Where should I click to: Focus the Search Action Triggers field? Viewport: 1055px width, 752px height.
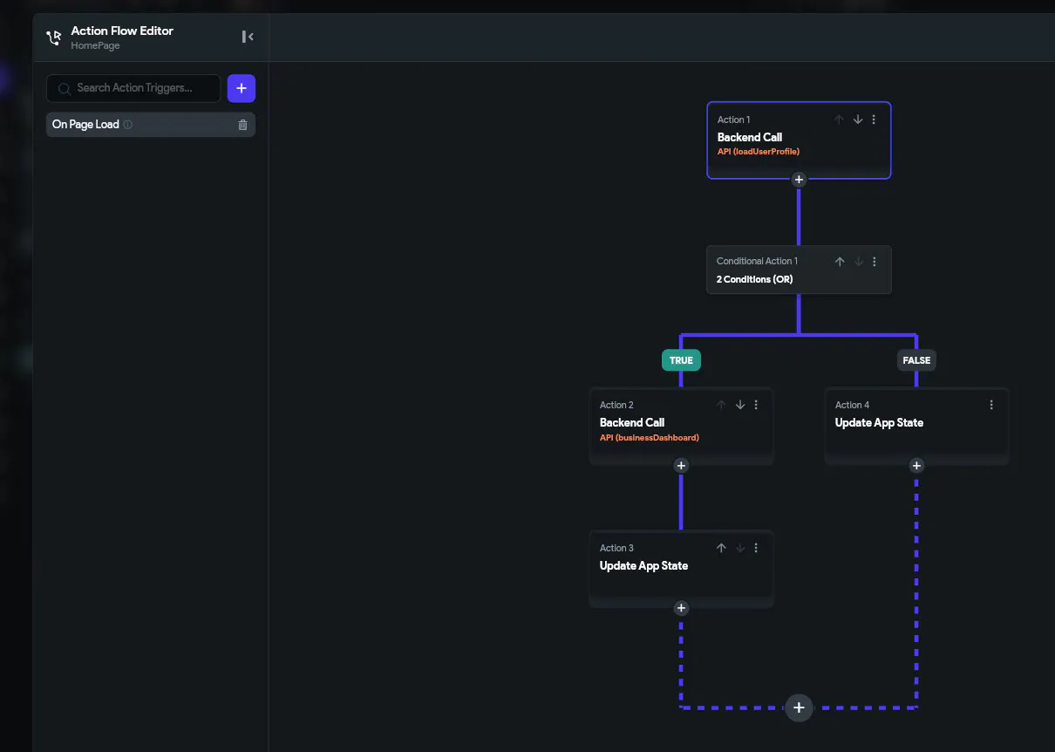tap(144, 88)
